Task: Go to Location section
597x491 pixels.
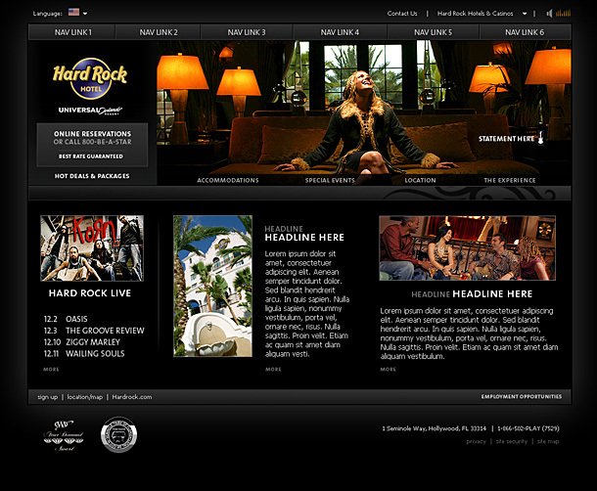Action: 420,180
